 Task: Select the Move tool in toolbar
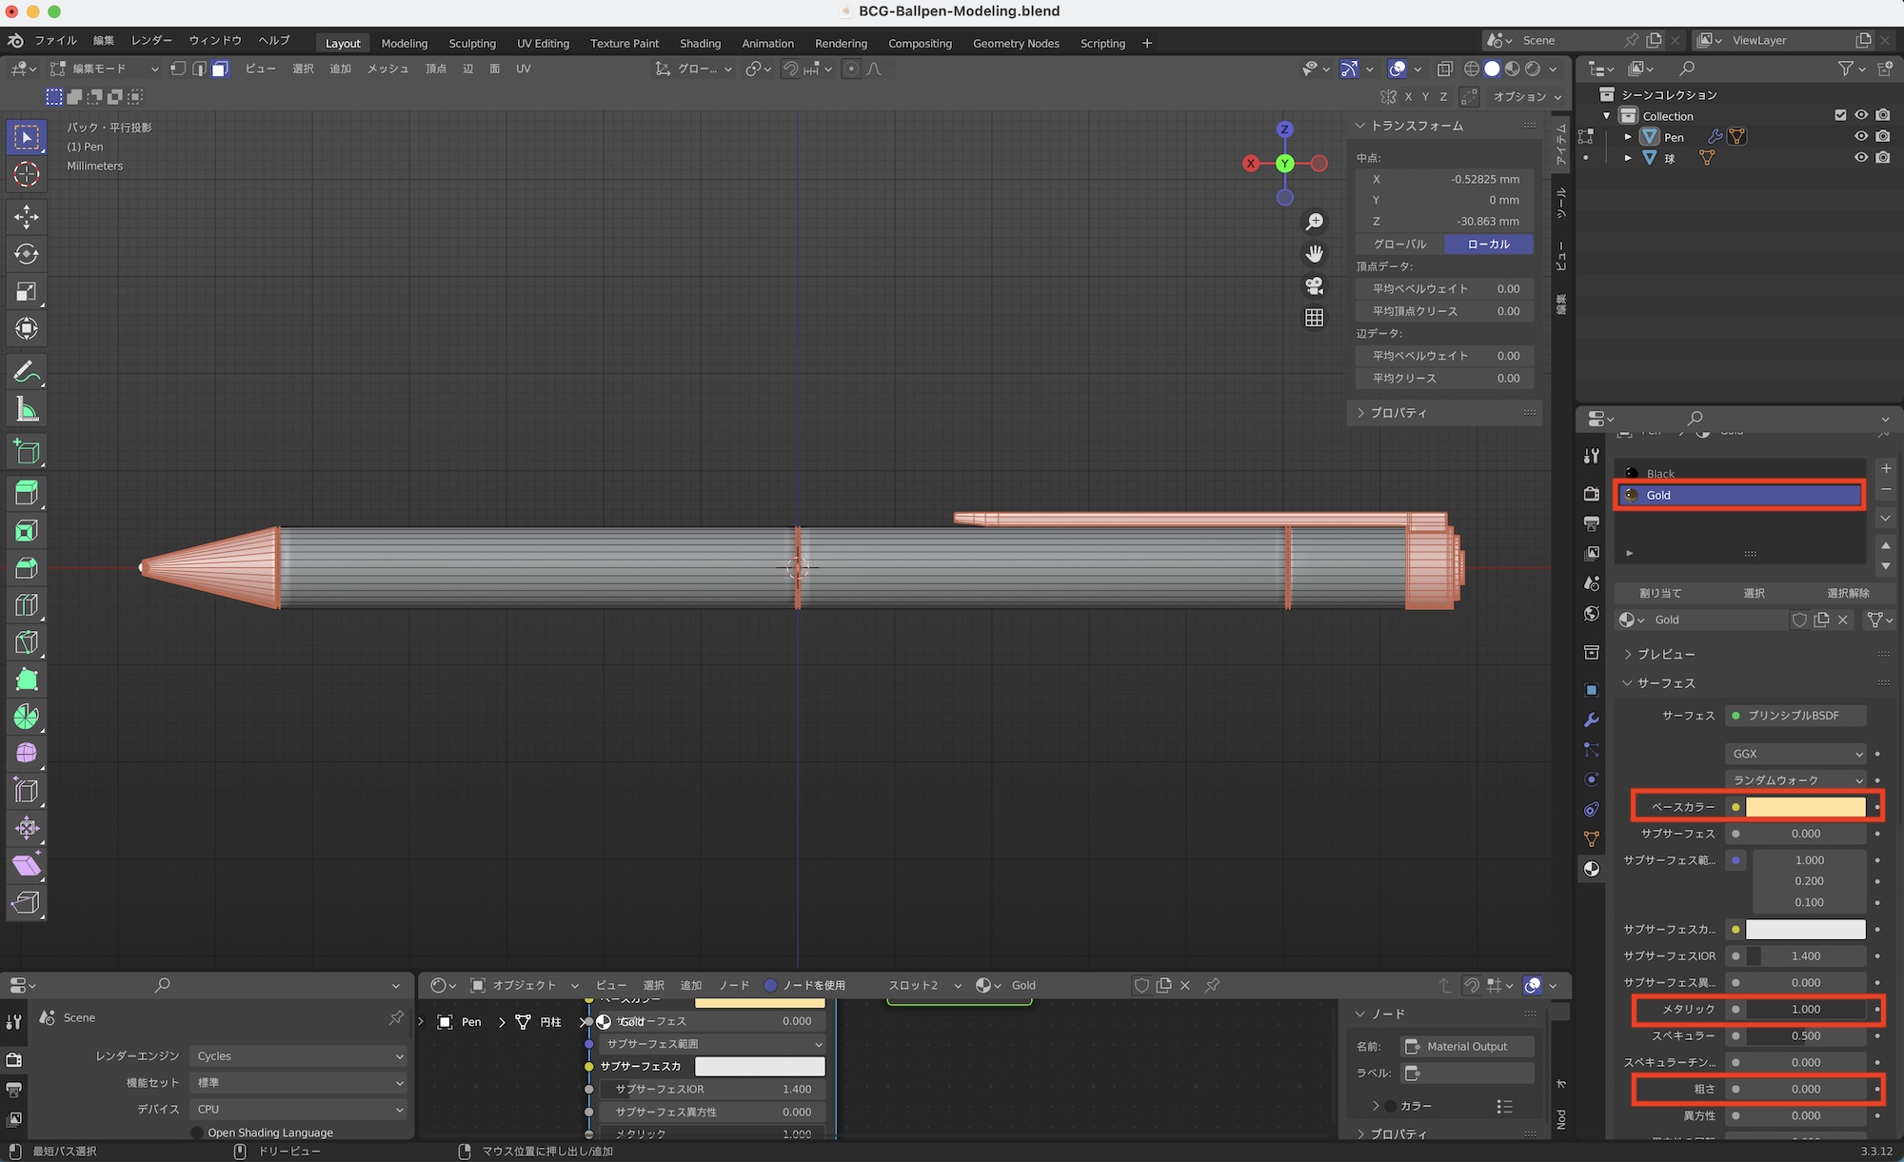[x=27, y=217]
